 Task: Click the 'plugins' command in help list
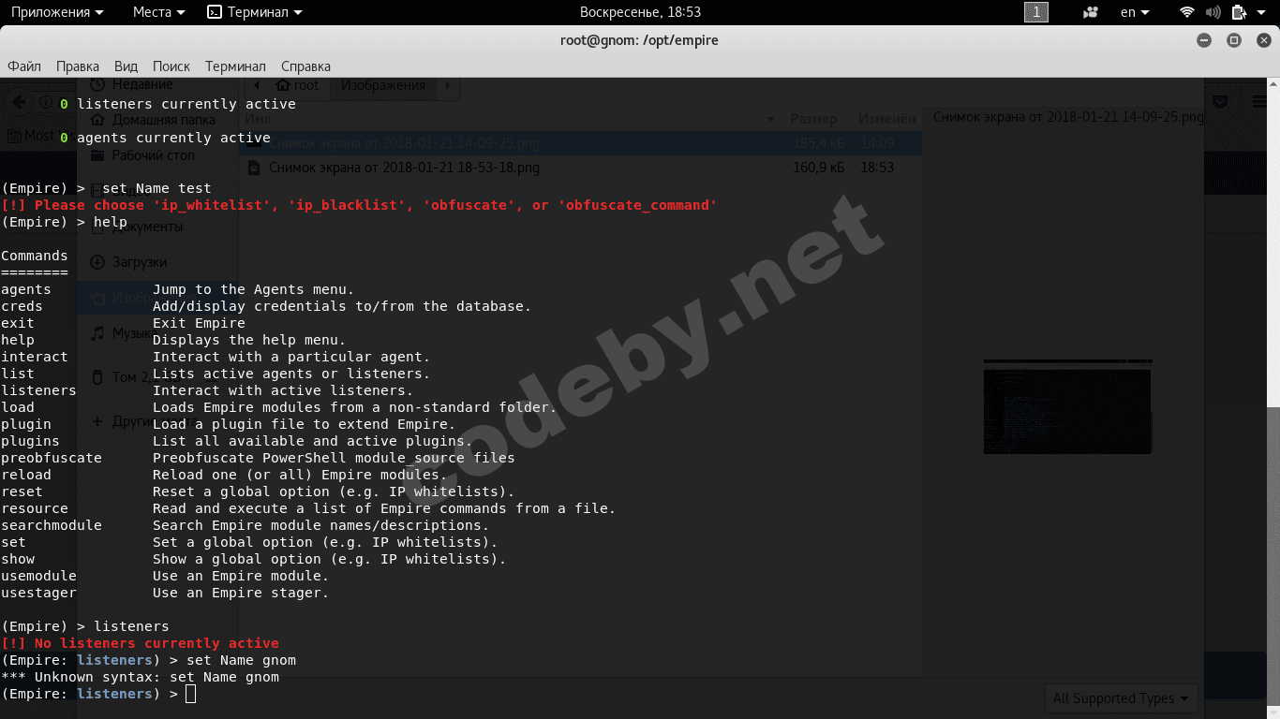click(x=30, y=441)
